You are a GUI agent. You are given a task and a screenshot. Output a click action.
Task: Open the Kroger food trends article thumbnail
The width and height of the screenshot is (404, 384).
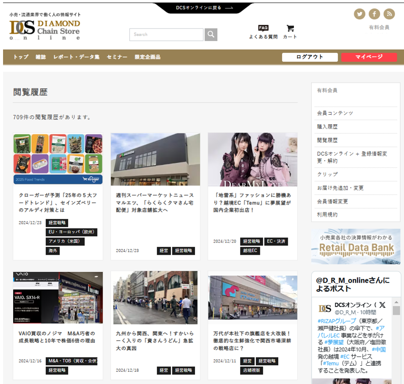[58, 159]
